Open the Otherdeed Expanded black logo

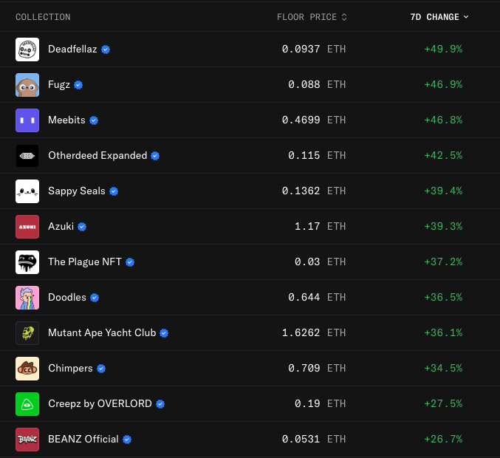(27, 156)
